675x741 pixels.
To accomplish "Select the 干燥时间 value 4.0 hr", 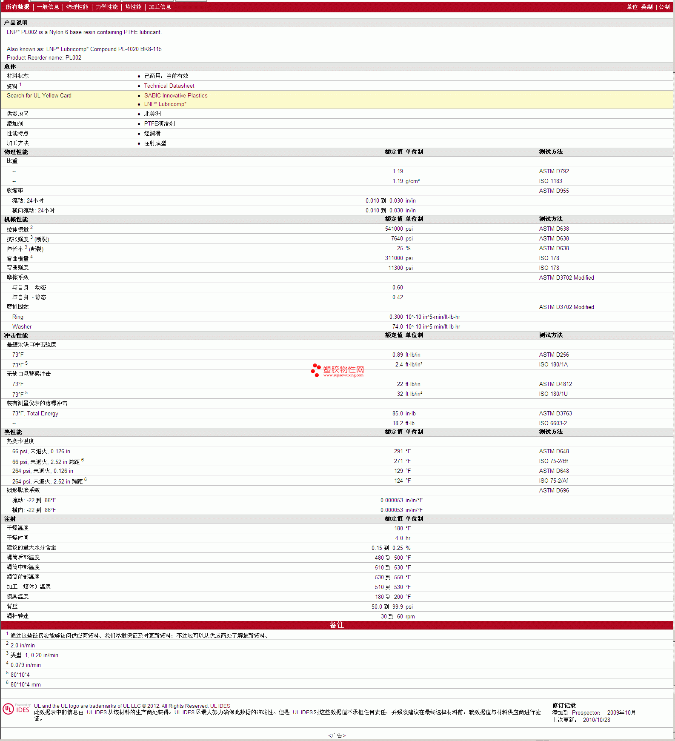I will pos(403,538).
